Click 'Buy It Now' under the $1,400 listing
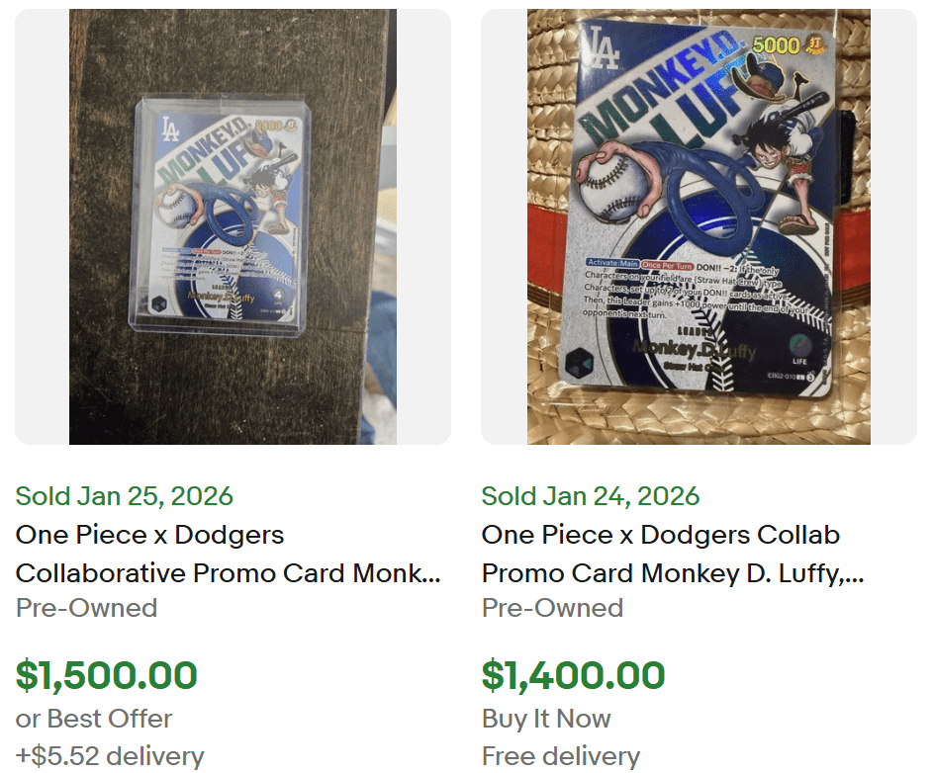Image resolution: width=933 pixels, height=773 pixels. click(545, 719)
